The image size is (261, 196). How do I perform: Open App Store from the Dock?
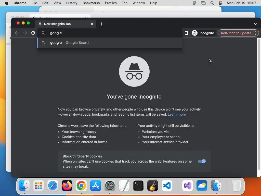[x=96, y=186]
